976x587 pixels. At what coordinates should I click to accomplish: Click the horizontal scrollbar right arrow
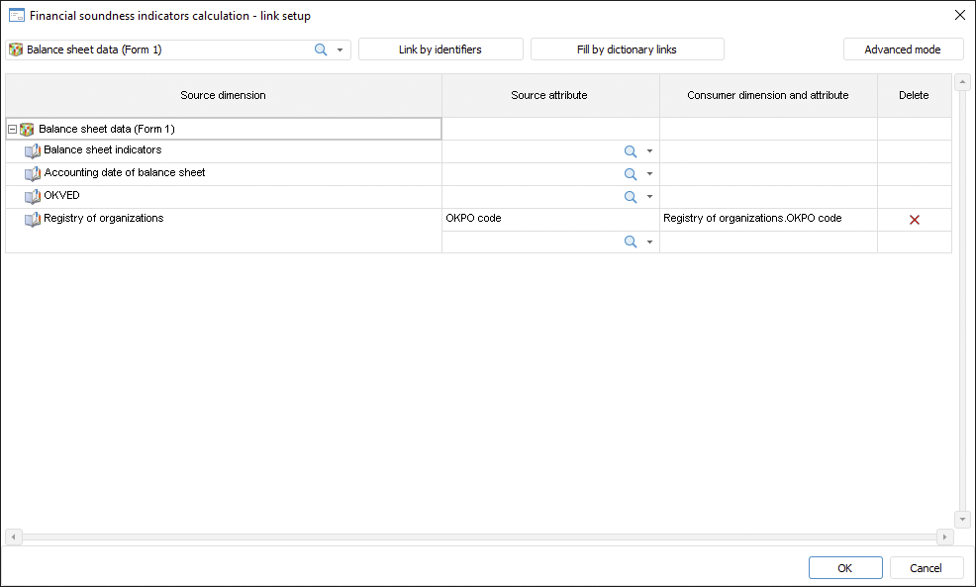(x=944, y=537)
